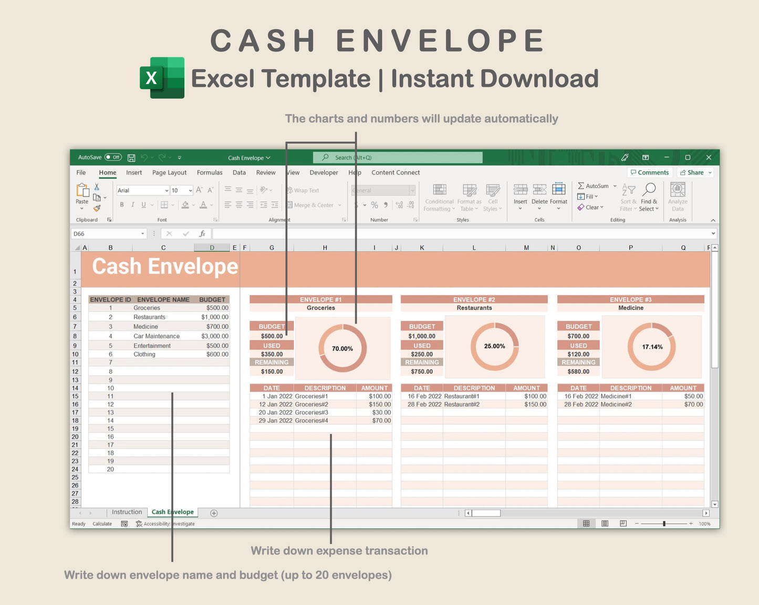759x605 pixels.
Task: Click the Comments button
Action: click(650, 172)
